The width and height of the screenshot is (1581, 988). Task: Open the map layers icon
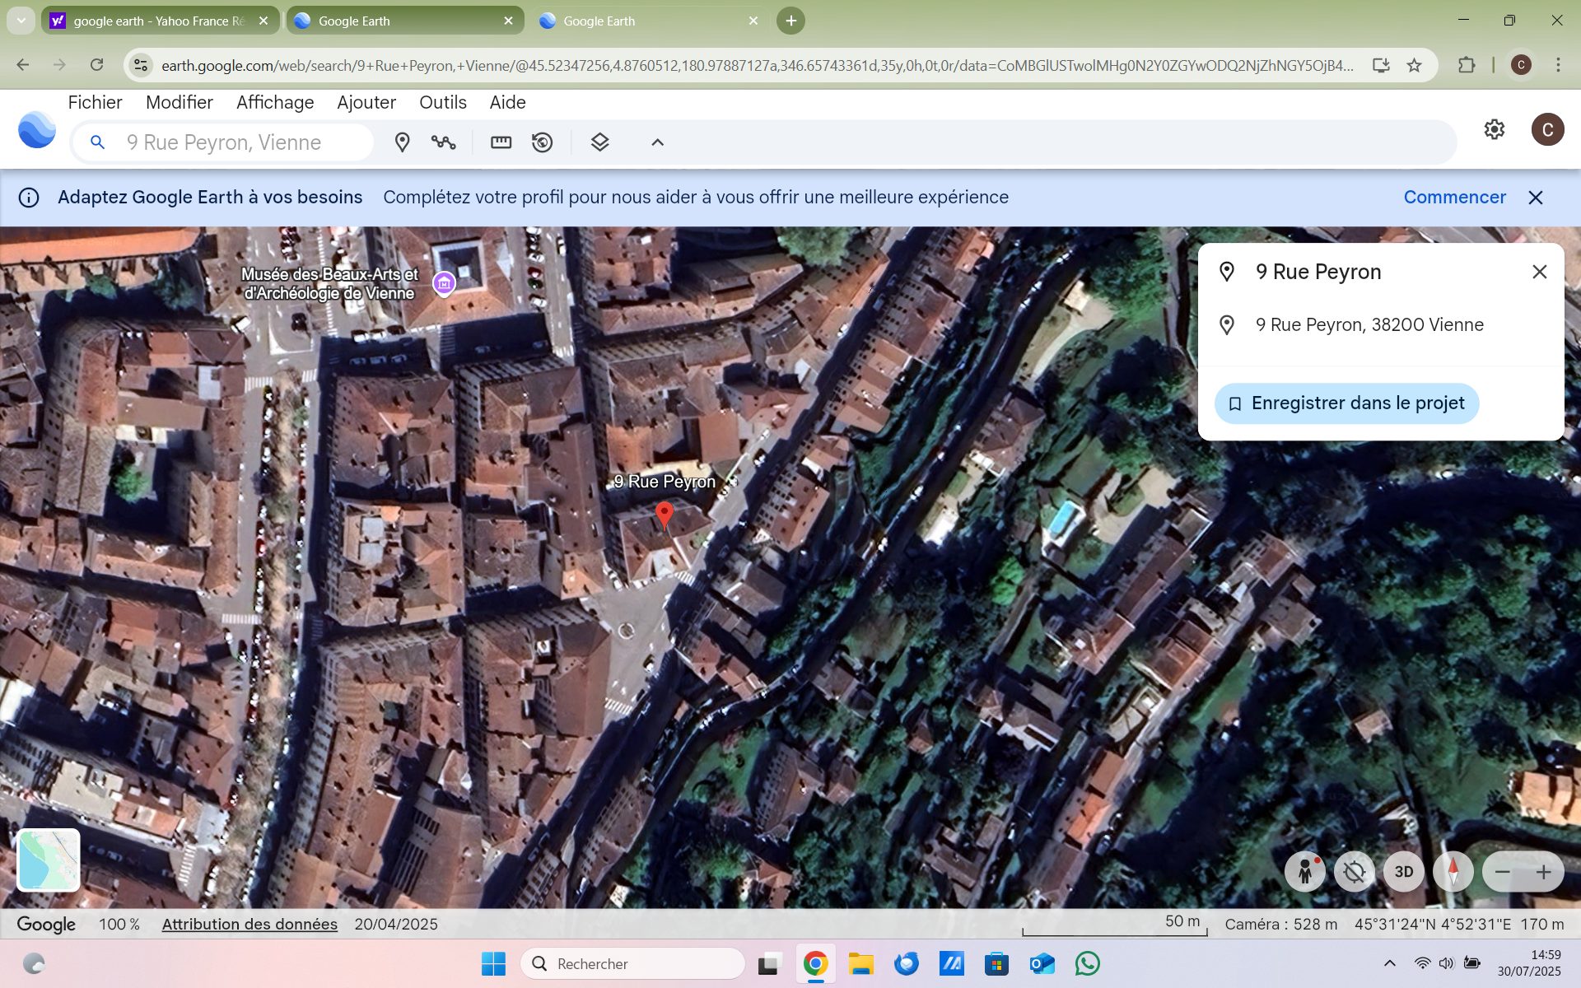[x=599, y=142]
